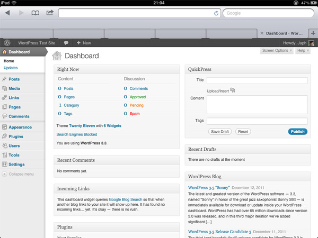This screenshot has height=238, width=318.
Task: Click the WordPress logo in admin bar
Action: click(7, 43)
